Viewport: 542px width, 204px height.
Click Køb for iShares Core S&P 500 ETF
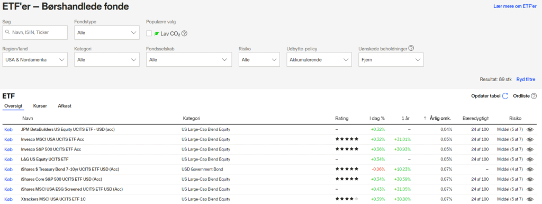[x=8, y=179]
